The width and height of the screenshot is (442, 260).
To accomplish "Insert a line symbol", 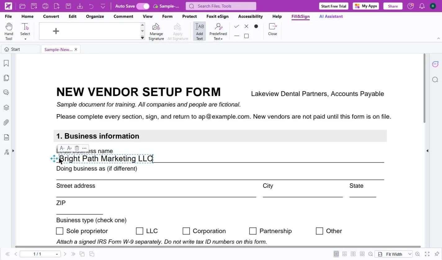I will [x=237, y=36].
